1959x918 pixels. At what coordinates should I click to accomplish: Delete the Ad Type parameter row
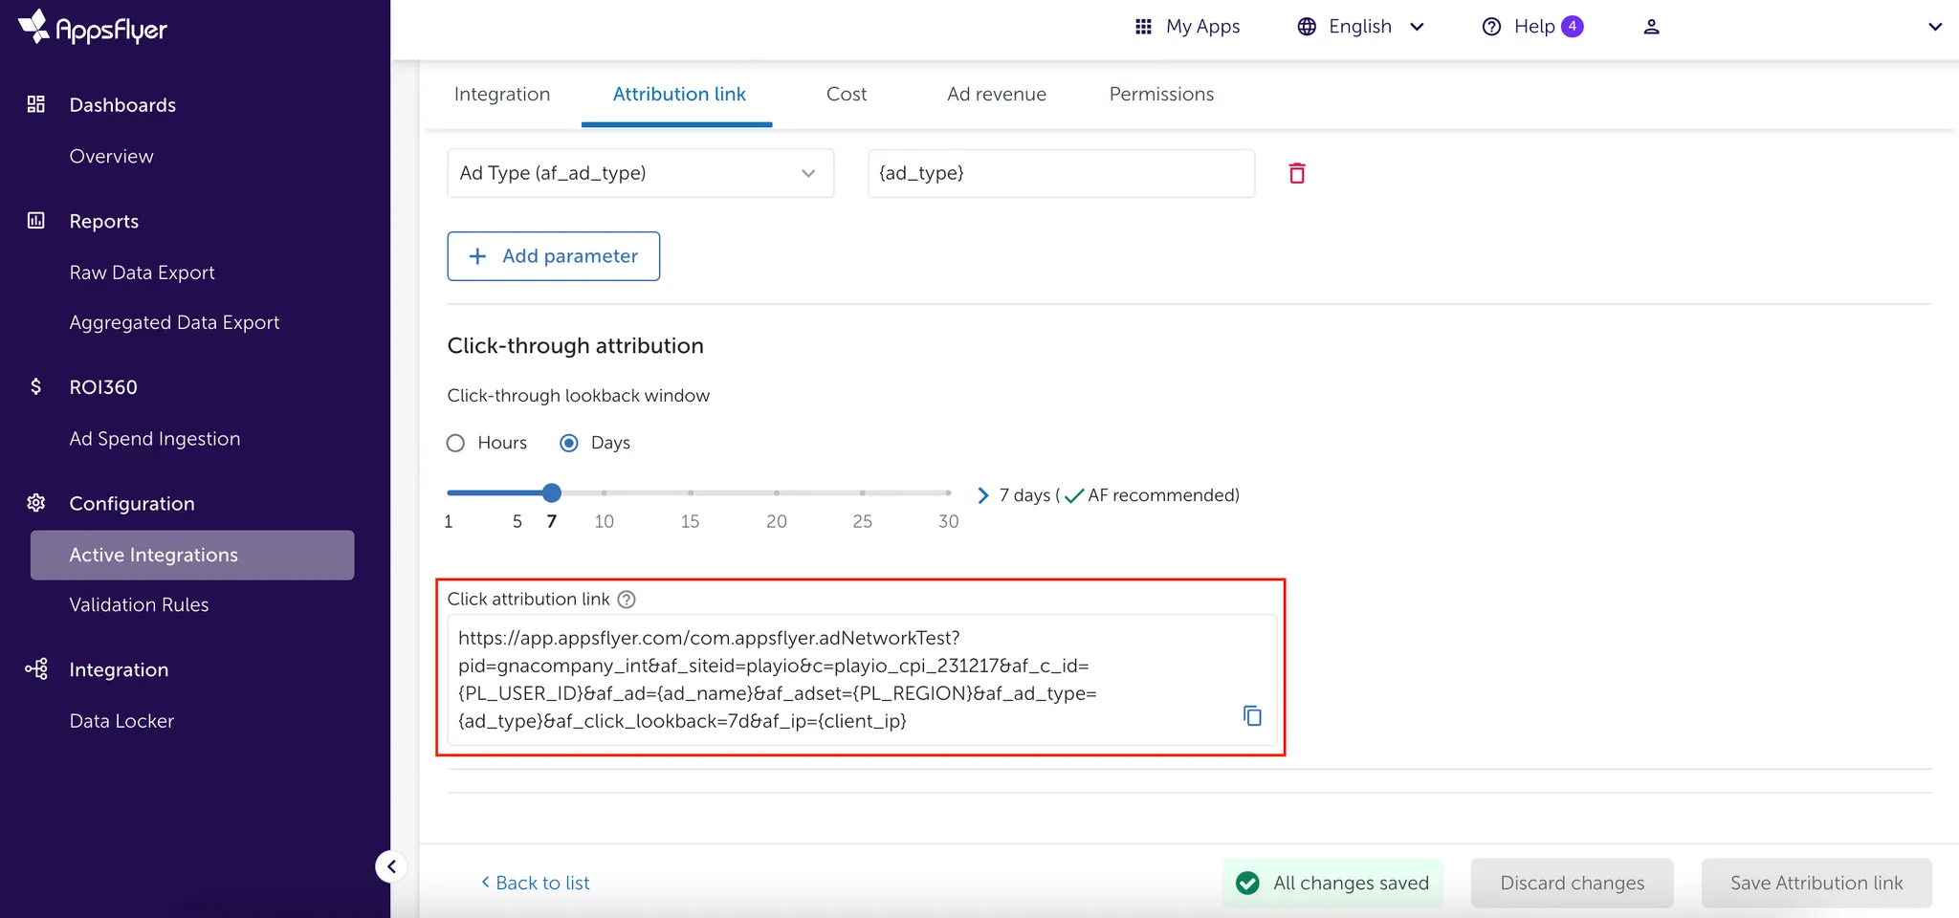pos(1297,173)
